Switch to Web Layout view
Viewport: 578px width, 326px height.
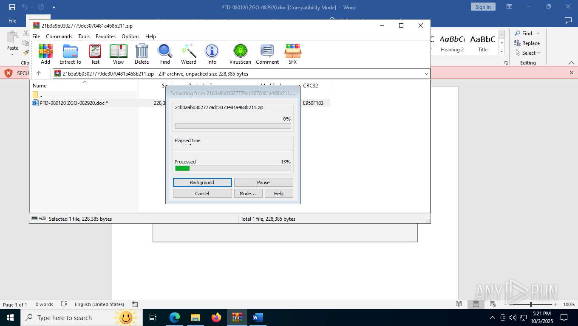click(493, 304)
